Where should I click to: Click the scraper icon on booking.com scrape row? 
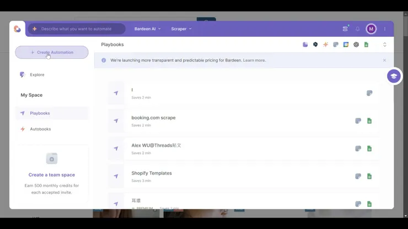pos(358,121)
